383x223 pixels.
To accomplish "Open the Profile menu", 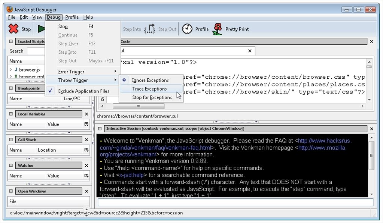I will click(72, 17).
